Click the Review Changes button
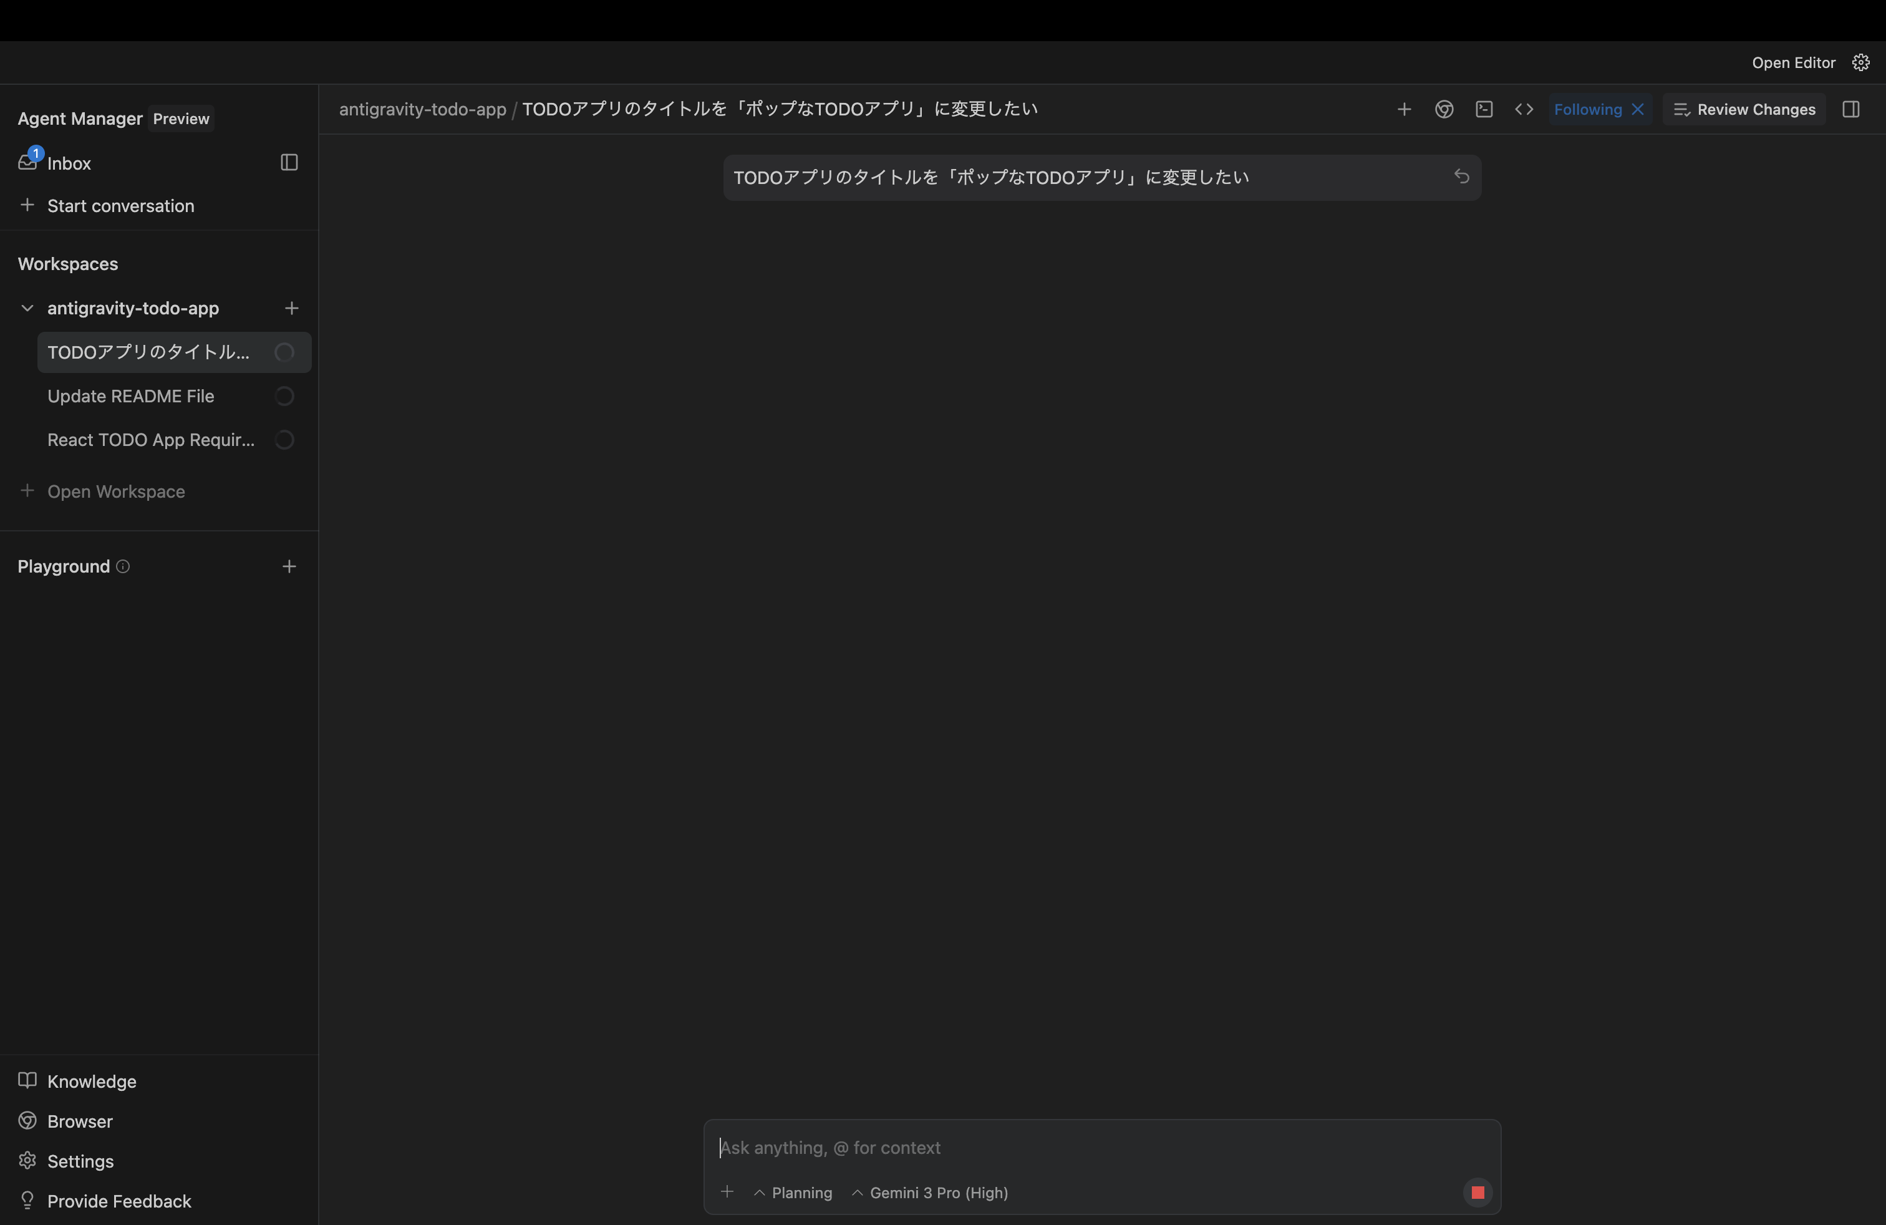 [x=1744, y=109]
